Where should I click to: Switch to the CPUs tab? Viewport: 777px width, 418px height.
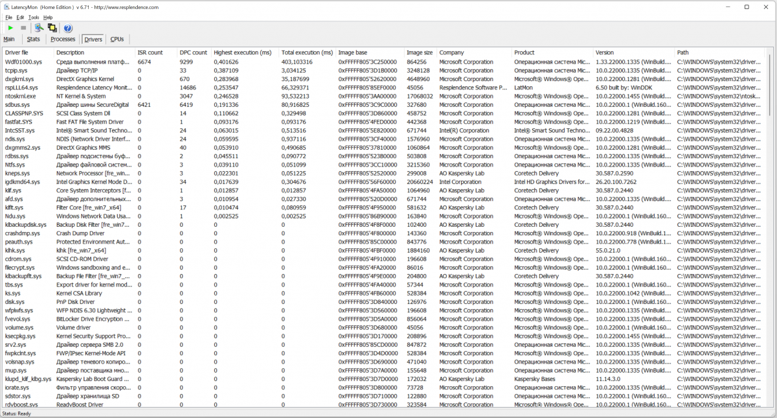coord(117,39)
